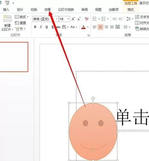Apply numbered list formatting
Image resolution: width=149 pixels, height=161 pixels.
[x=104, y=19]
